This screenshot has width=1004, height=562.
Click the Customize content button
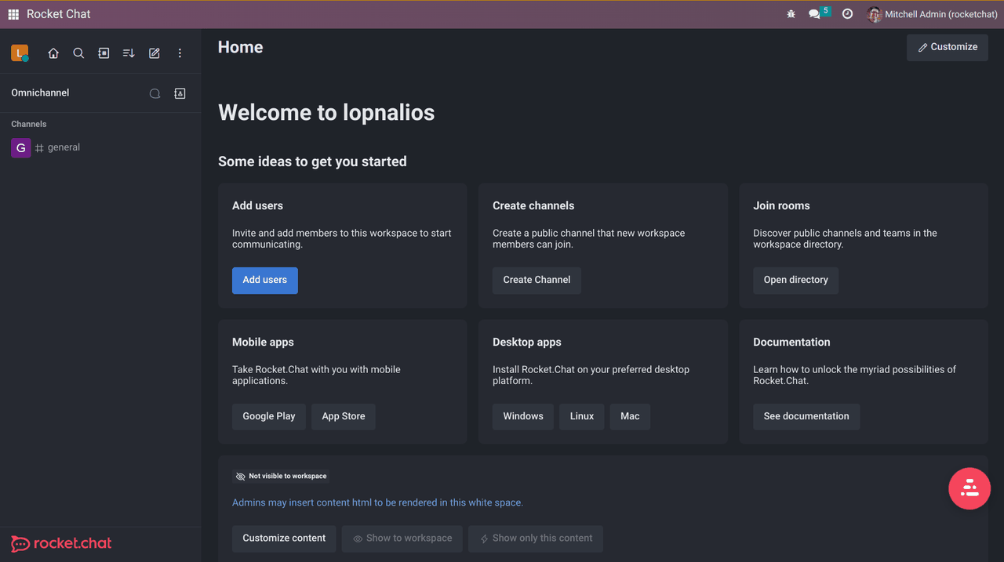click(284, 538)
